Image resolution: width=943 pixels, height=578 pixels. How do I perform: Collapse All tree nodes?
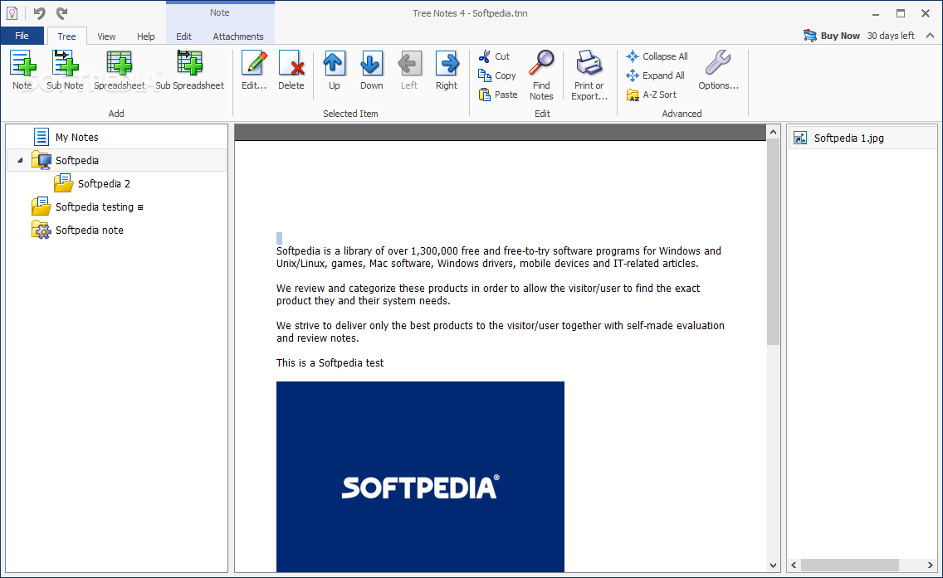[x=657, y=56]
